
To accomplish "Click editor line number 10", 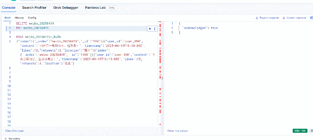I will point(9,86).
